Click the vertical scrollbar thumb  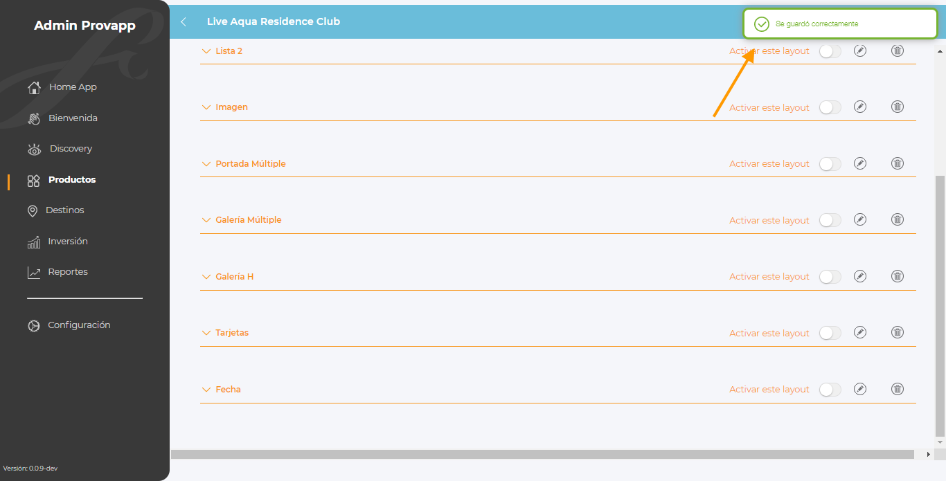pos(940,305)
